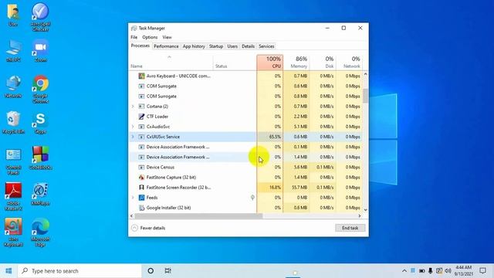Open Adobe Reader desktop shortcut

(13, 197)
